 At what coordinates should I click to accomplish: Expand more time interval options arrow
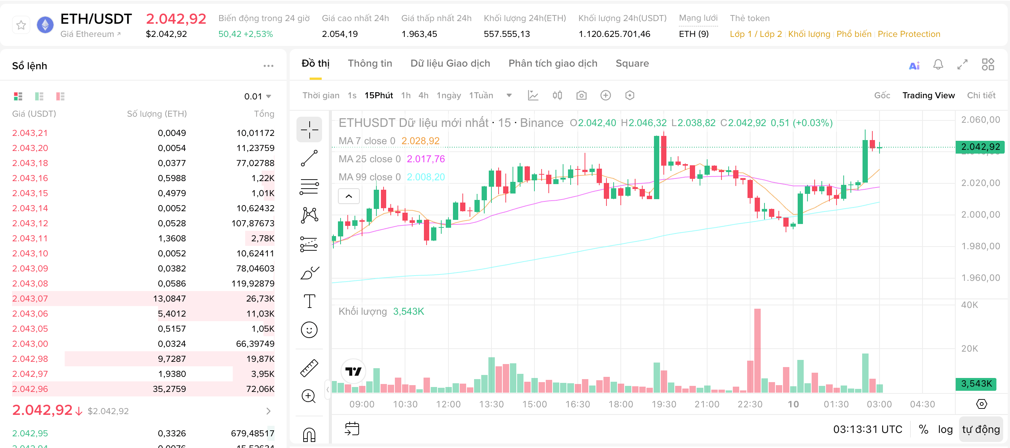[509, 96]
